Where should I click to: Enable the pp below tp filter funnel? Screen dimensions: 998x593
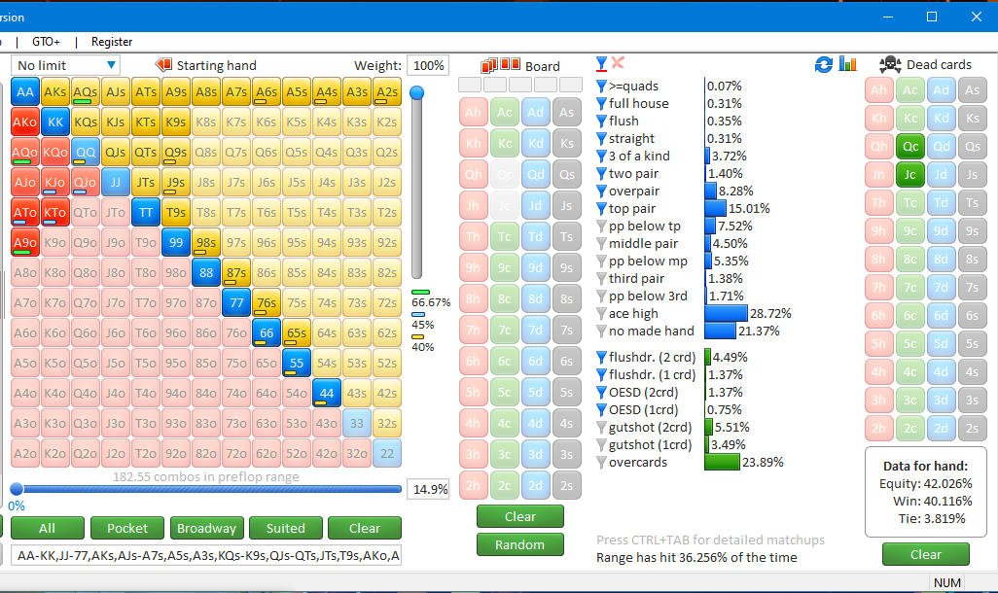point(601,226)
